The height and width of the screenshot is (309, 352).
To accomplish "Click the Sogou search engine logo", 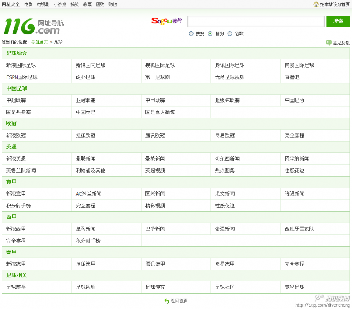I will point(167,21).
